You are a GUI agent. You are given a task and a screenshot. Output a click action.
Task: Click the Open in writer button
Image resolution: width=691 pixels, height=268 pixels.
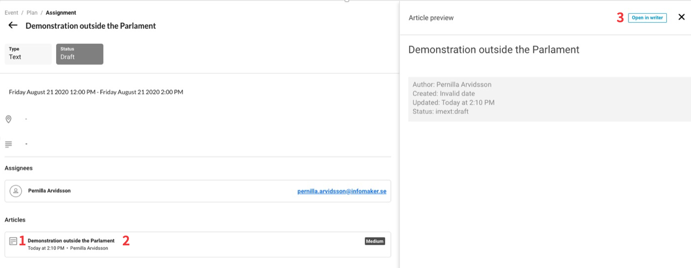click(647, 17)
